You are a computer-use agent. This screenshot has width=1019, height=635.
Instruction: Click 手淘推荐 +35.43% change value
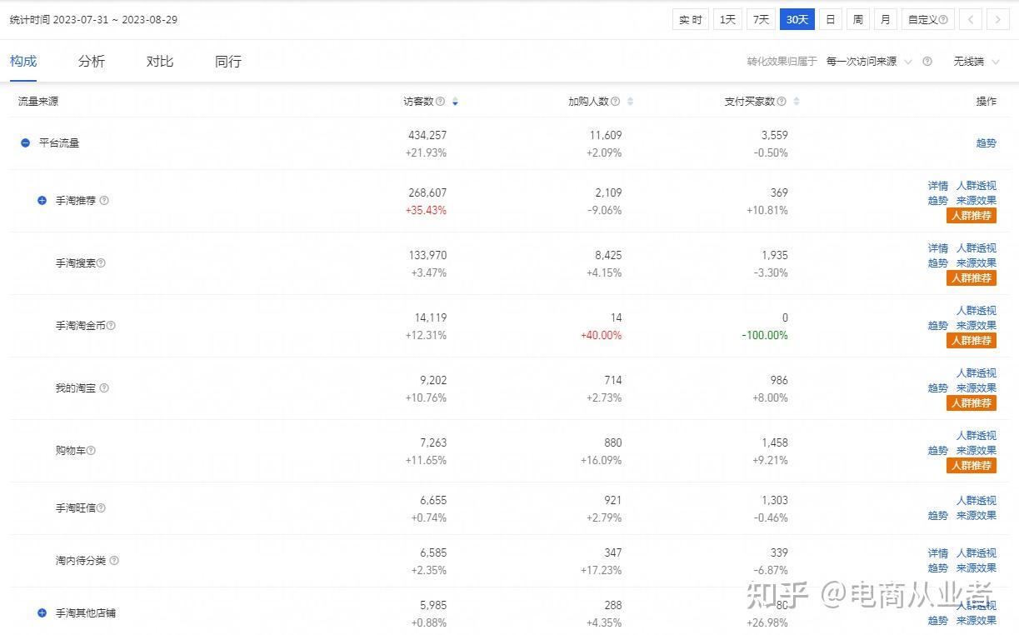pos(426,211)
